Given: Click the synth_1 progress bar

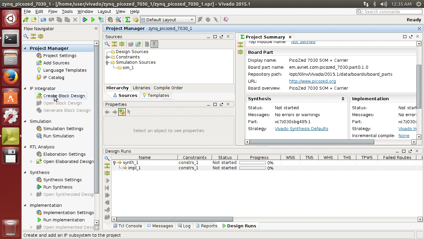Looking at the screenshot, I should 252,163.
